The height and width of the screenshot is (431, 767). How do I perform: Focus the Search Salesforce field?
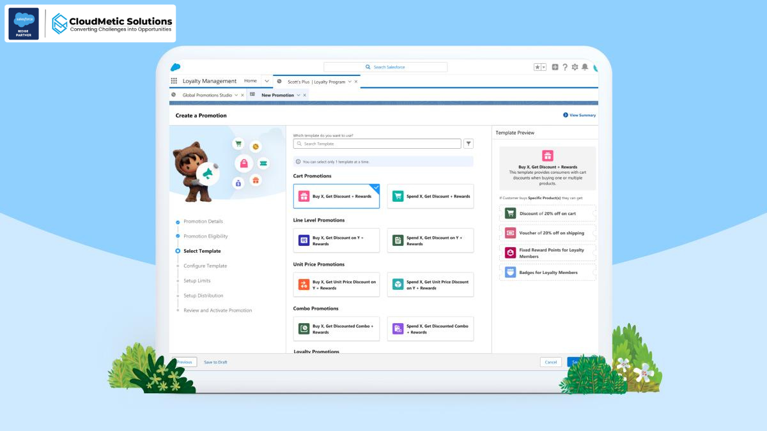385,67
